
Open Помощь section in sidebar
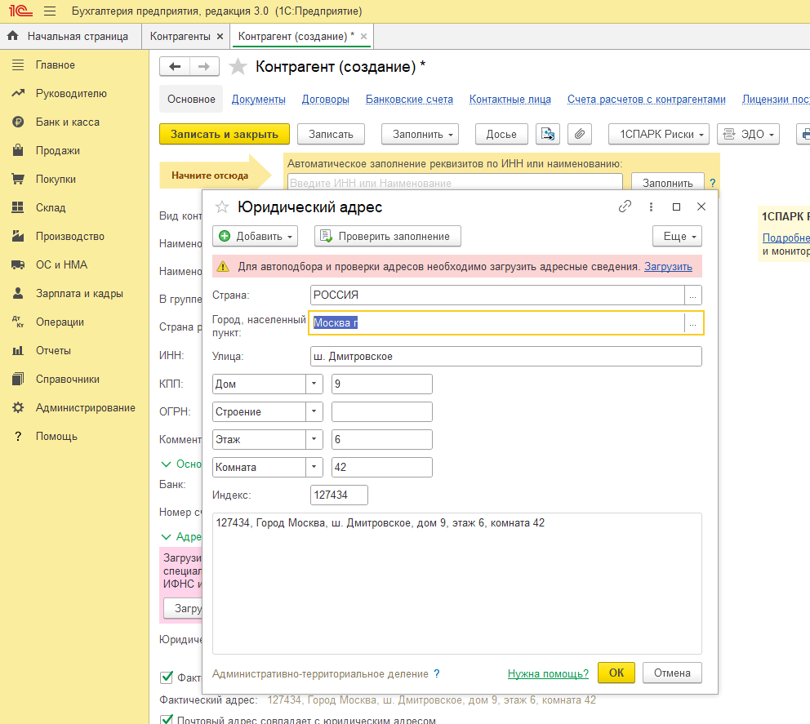pyautogui.click(x=56, y=437)
